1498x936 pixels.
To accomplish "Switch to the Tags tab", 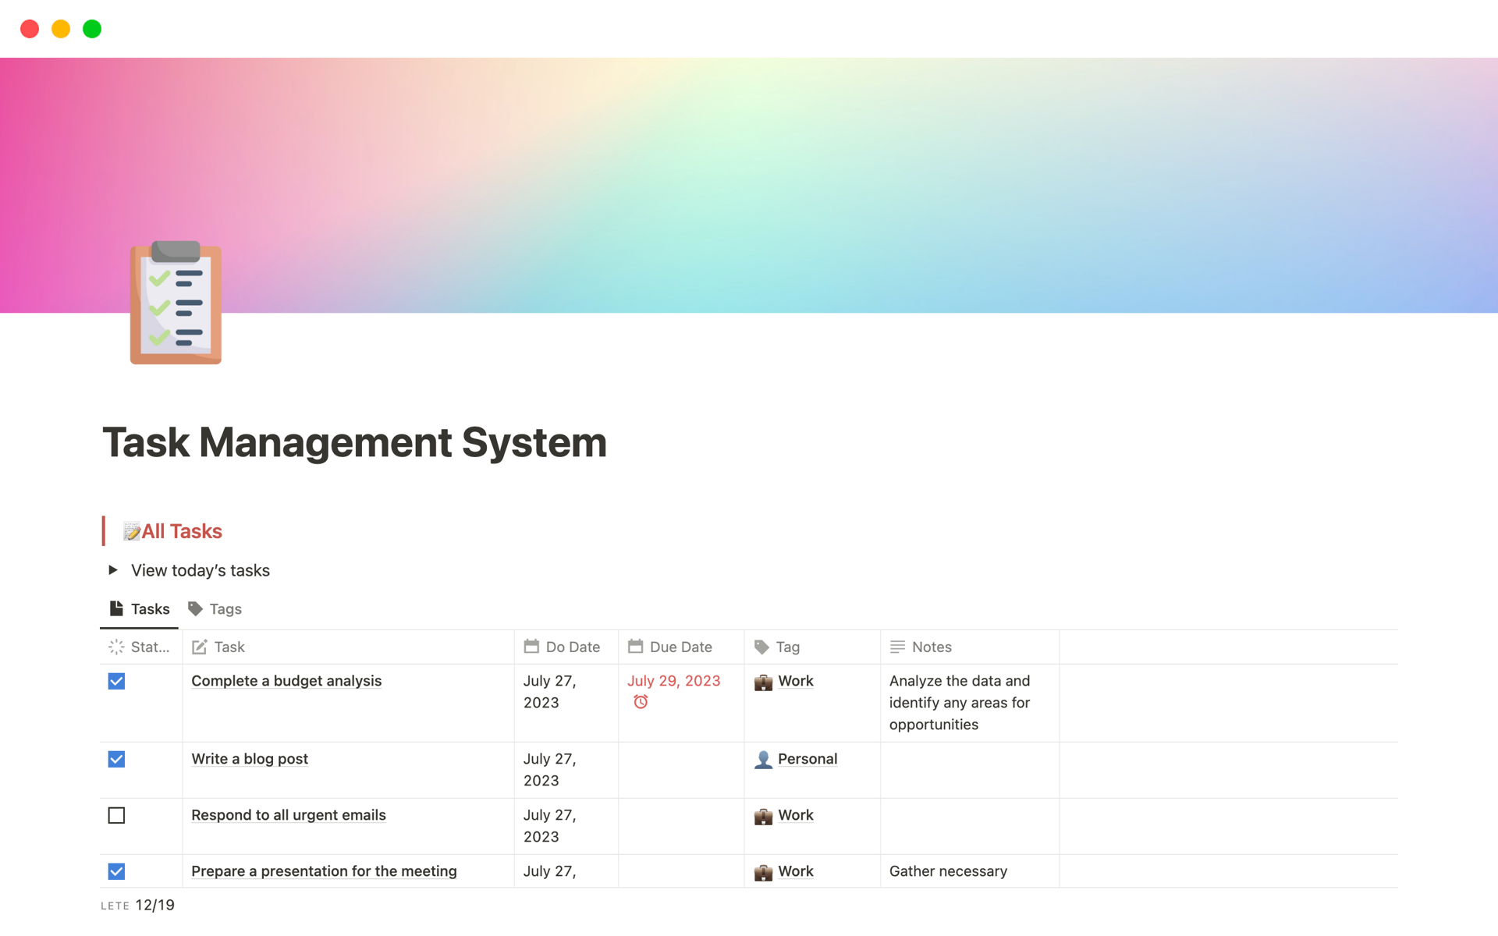I will pyautogui.click(x=215, y=608).
